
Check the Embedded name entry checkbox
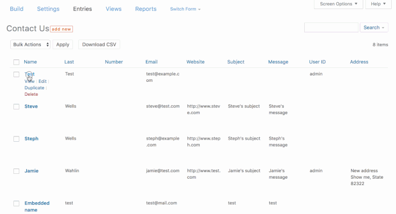pyautogui.click(x=17, y=203)
